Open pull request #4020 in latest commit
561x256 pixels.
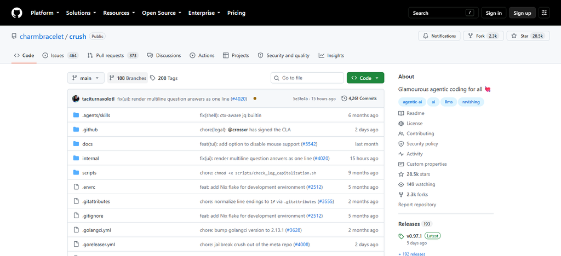point(239,98)
